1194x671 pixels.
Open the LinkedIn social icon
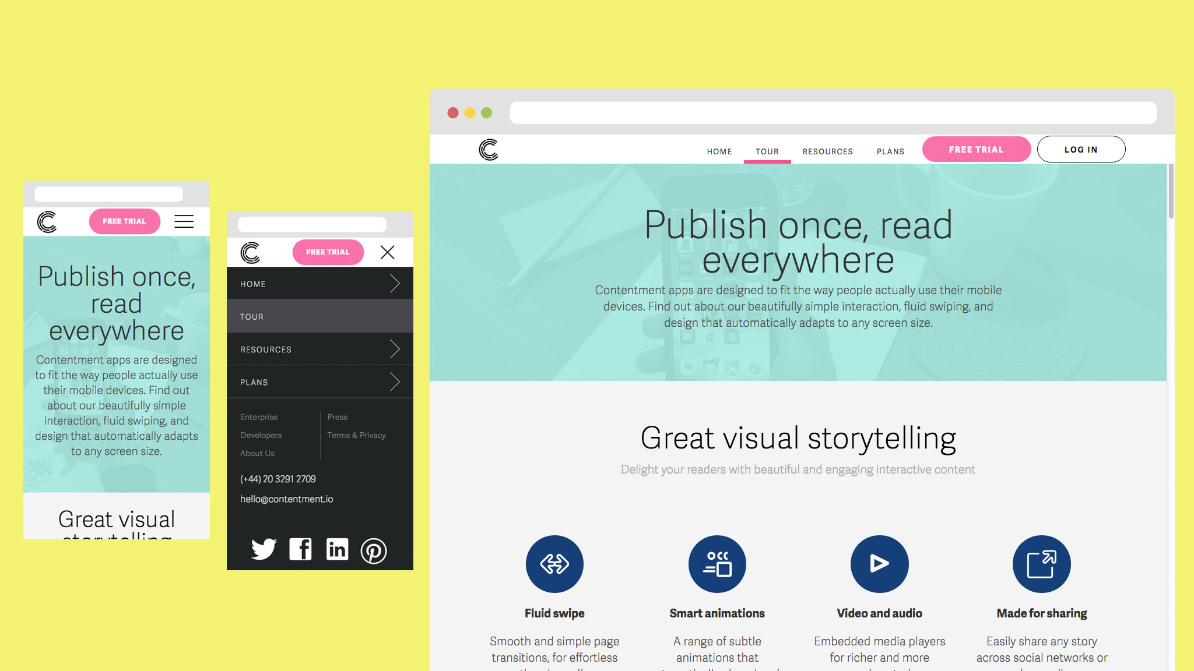(337, 549)
